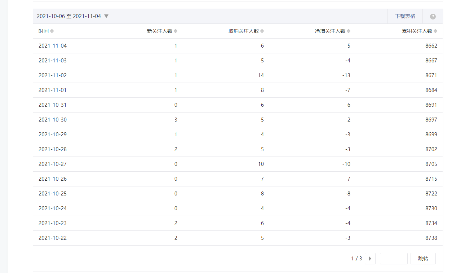Select cumulative value 8662 in first row

(x=431, y=46)
